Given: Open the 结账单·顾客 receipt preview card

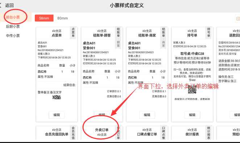Looking at the screenshot, I should point(102,75).
